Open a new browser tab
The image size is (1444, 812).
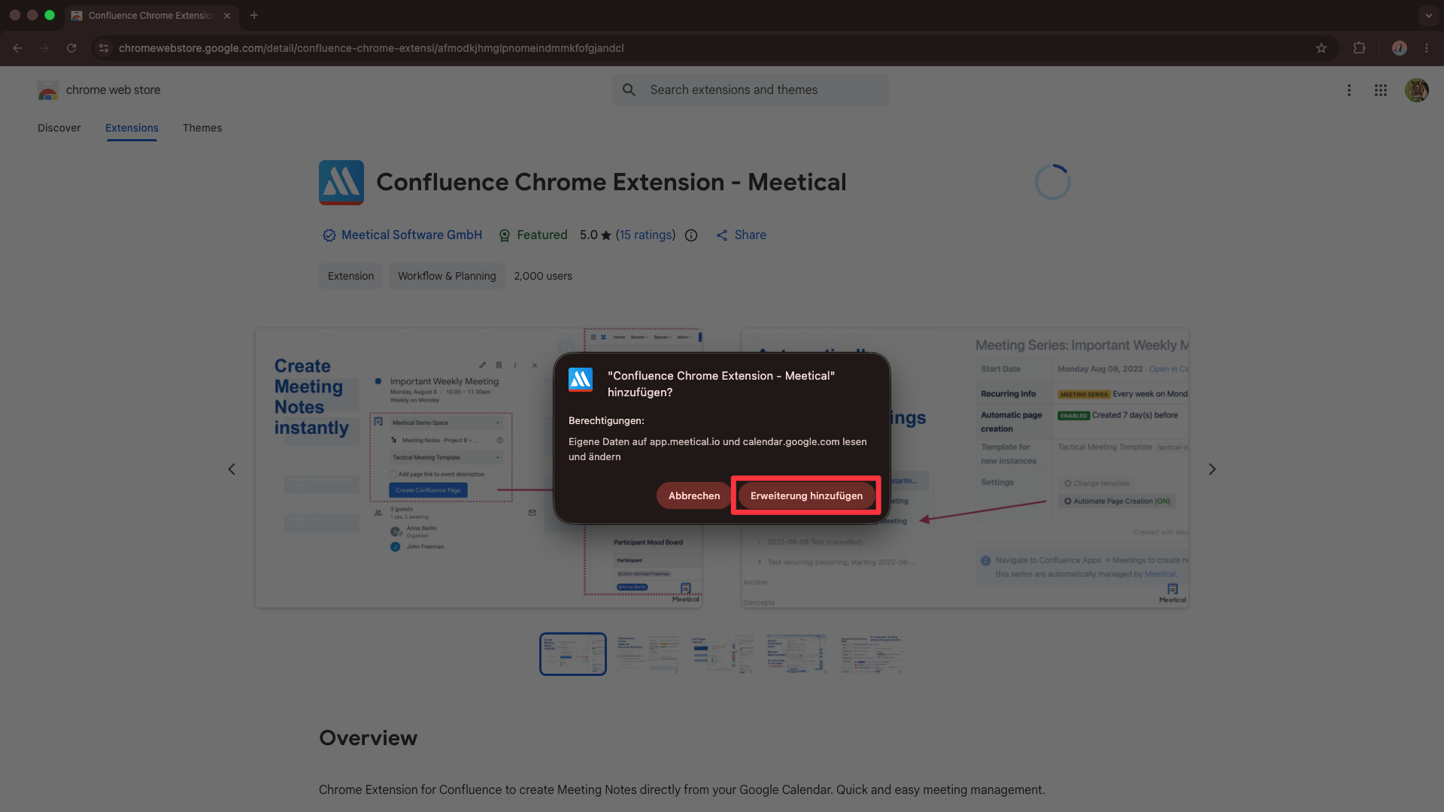[254, 15]
